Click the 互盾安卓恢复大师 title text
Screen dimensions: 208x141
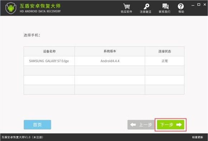[40, 6]
